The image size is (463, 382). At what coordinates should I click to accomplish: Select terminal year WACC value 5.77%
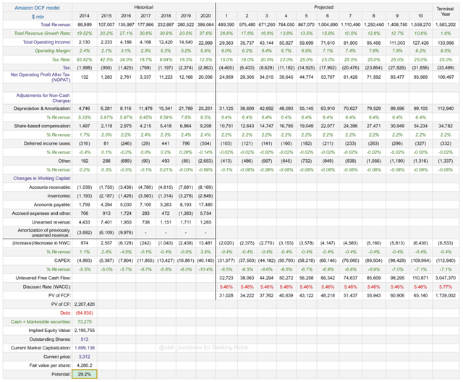446,286
